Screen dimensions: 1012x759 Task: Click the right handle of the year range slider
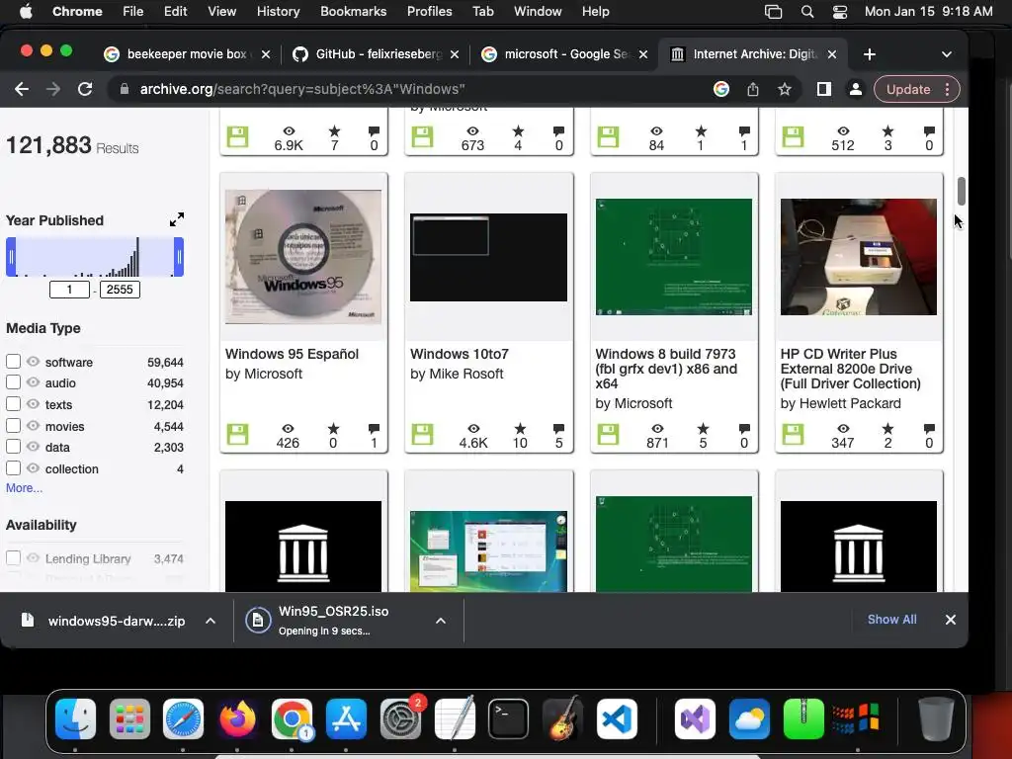179,257
